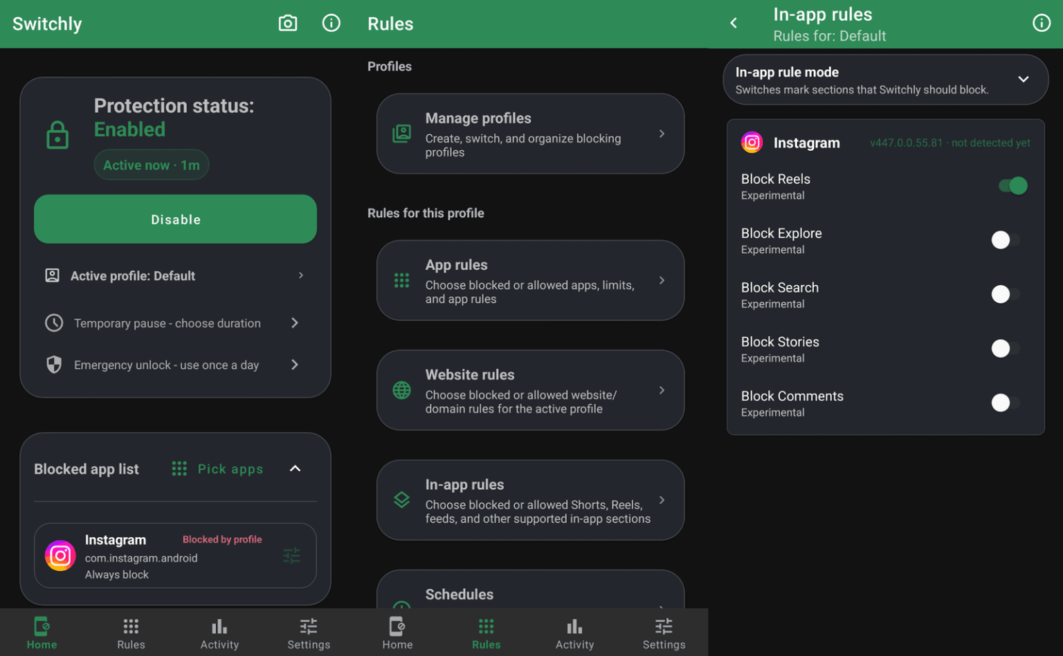
Task: Go back using the In-app rules arrow
Action: click(x=734, y=24)
